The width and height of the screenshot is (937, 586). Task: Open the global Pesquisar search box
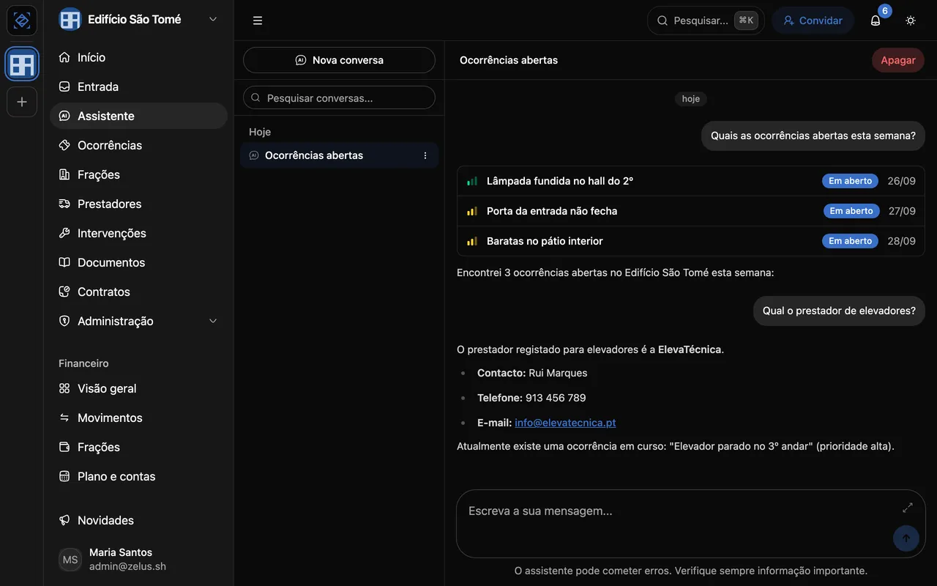click(x=706, y=21)
